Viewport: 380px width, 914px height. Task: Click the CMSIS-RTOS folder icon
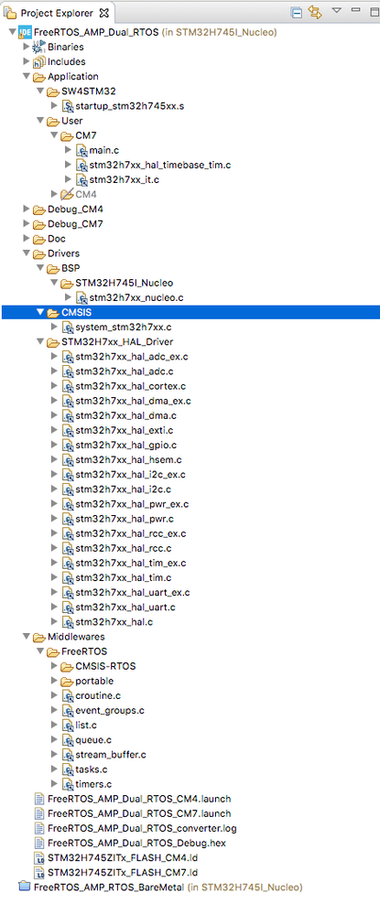(x=67, y=666)
